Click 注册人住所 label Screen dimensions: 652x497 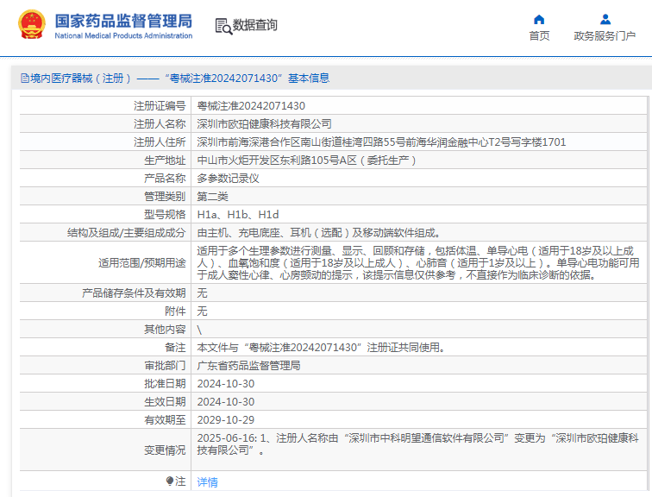pyautogui.click(x=160, y=142)
